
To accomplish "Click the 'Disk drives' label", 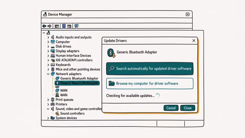I will pyautogui.click(x=63, y=47).
